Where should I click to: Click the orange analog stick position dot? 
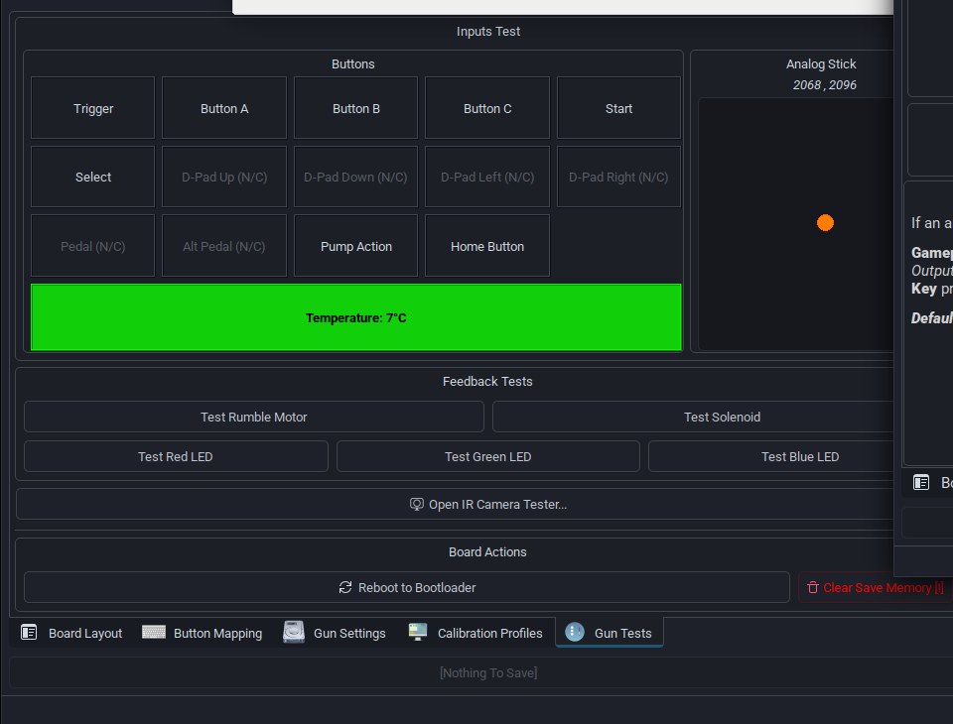pyautogui.click(x=825, y=223)
